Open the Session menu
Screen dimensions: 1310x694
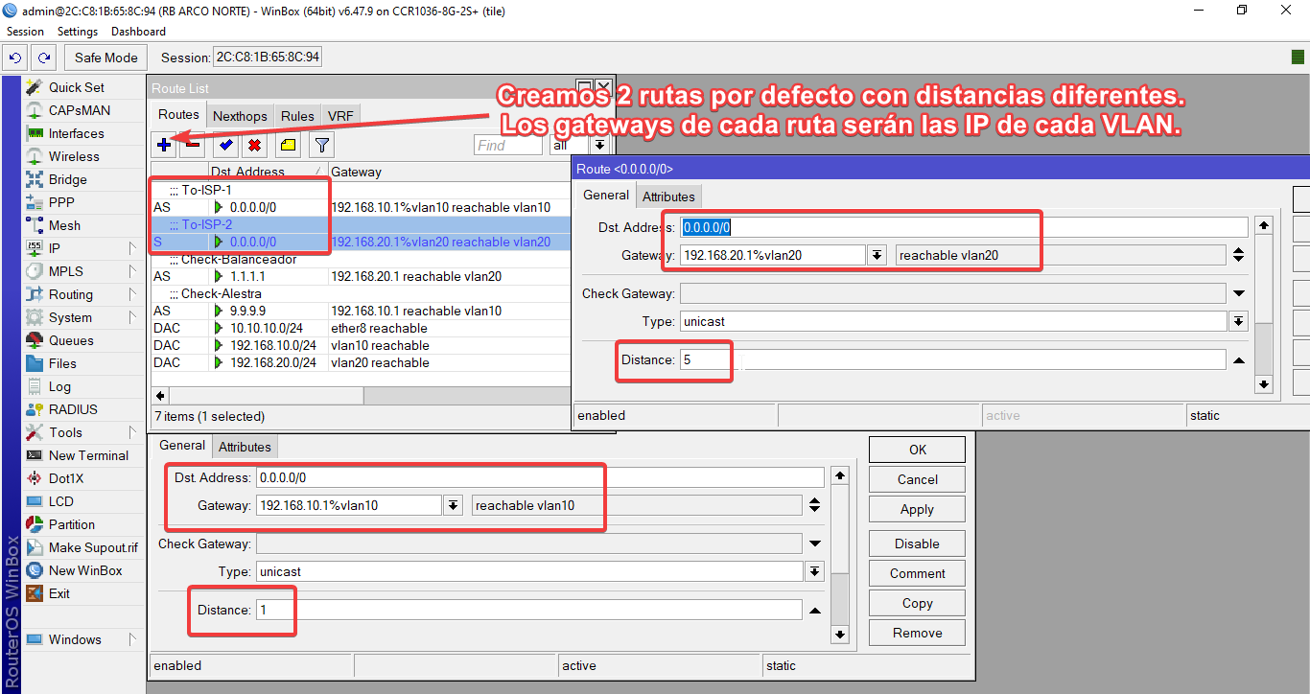25,31
